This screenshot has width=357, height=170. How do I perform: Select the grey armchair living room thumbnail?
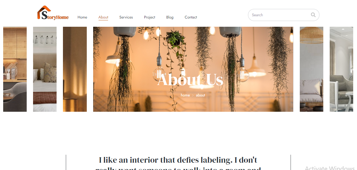[x=341, y=69]
